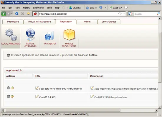
Task: Edit the CentOS 5.2 KVM title pencil icon
Action: coord(37,96)
